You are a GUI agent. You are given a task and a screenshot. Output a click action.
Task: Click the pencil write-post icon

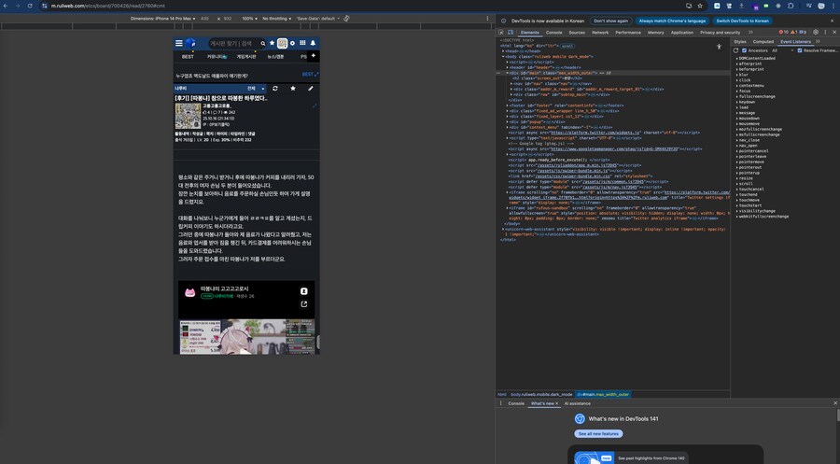[x=311, y=89]
